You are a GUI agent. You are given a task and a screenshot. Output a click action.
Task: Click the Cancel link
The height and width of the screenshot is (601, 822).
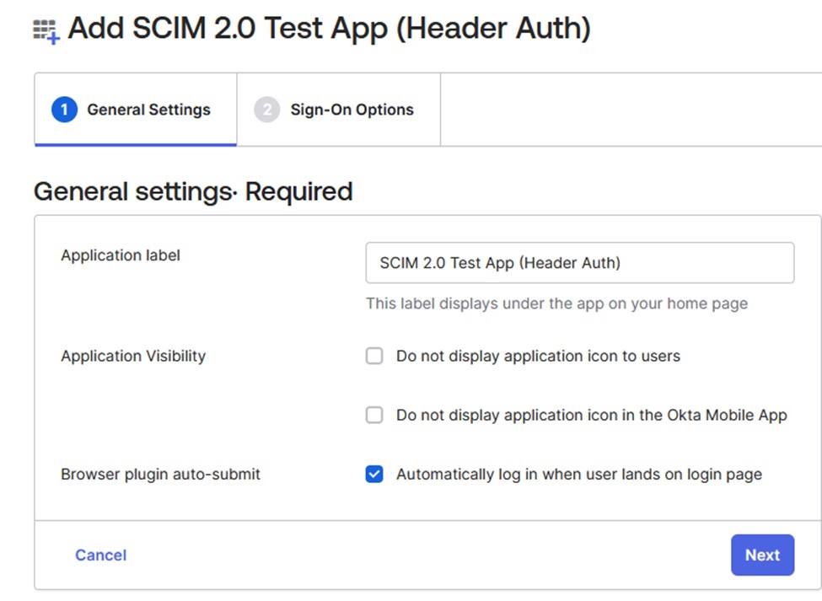pyautogui.click(x=99, y=555)
